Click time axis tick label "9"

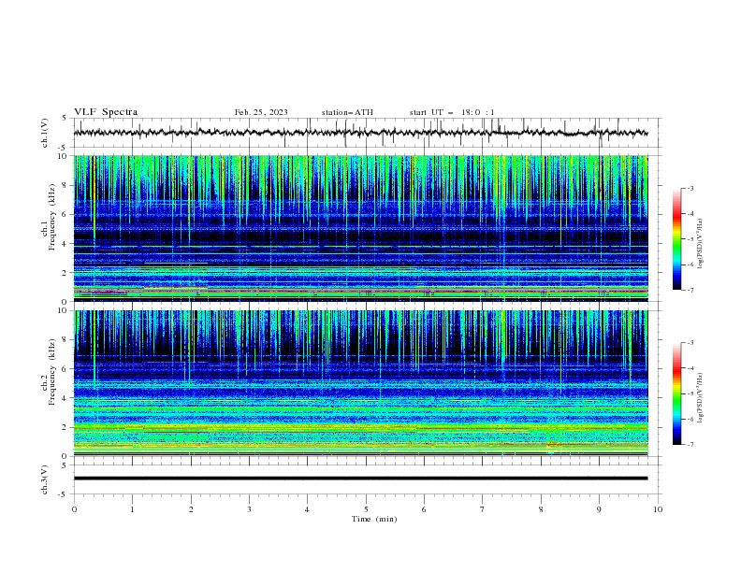[599, 509]
